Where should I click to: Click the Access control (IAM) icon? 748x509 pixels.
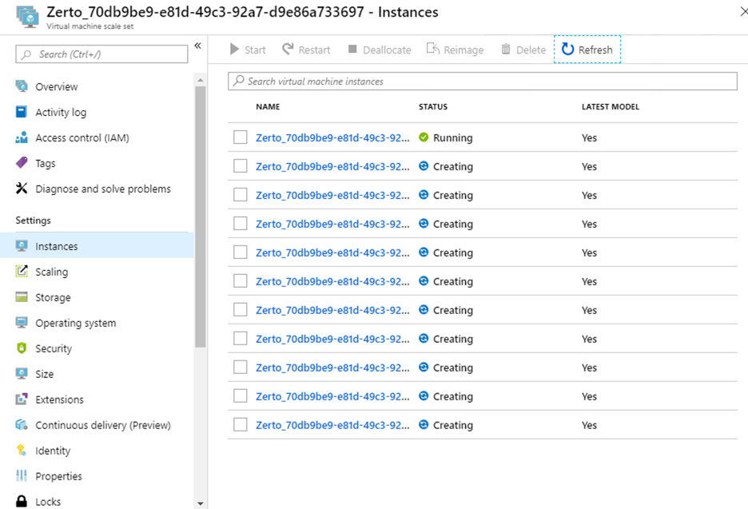point(22,138)
